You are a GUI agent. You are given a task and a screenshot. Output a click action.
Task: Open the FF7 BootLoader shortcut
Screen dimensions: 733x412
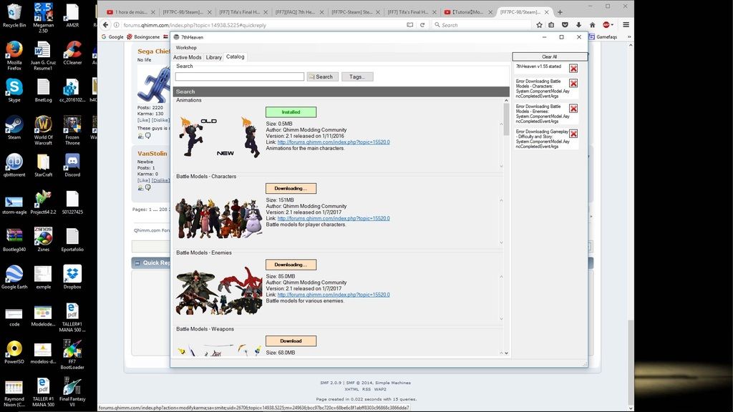(72, 355)
